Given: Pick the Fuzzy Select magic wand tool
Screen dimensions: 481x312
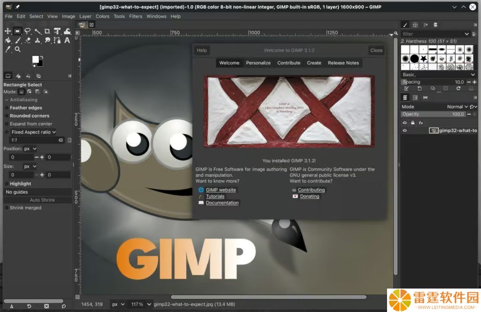Looking at the screenshot, I should [x=38, y=31].
